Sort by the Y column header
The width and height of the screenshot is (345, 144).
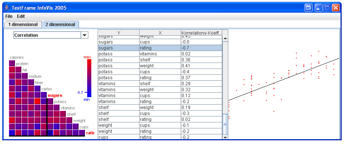click(119, 33)
